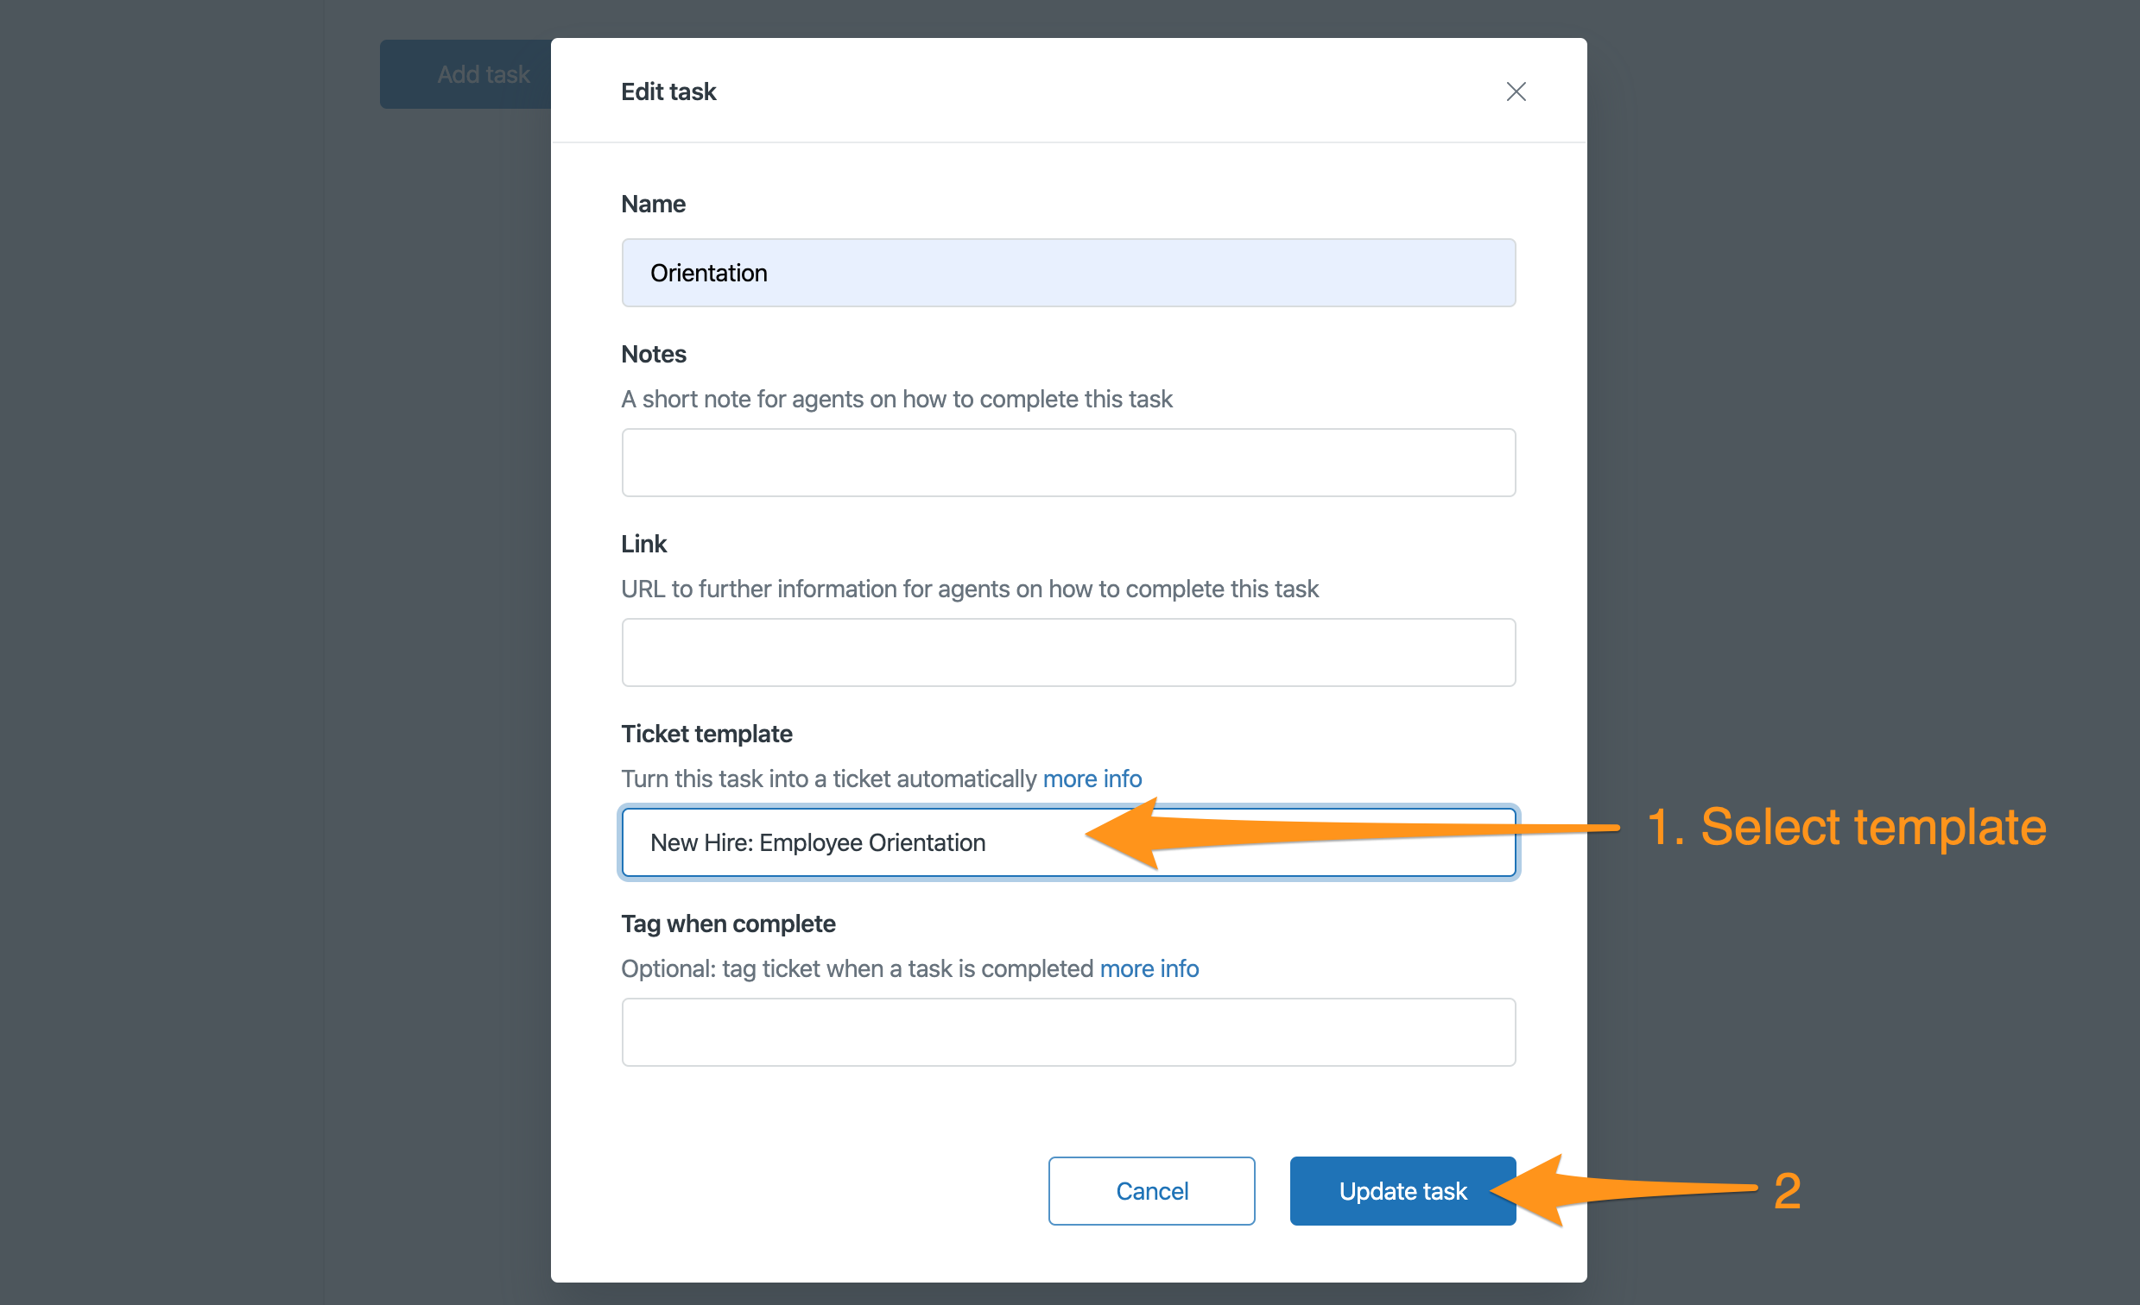This screenshot has height=1305, width=2140.
Task: Open more info link for Ticket template
Action: click(1092, 779)
